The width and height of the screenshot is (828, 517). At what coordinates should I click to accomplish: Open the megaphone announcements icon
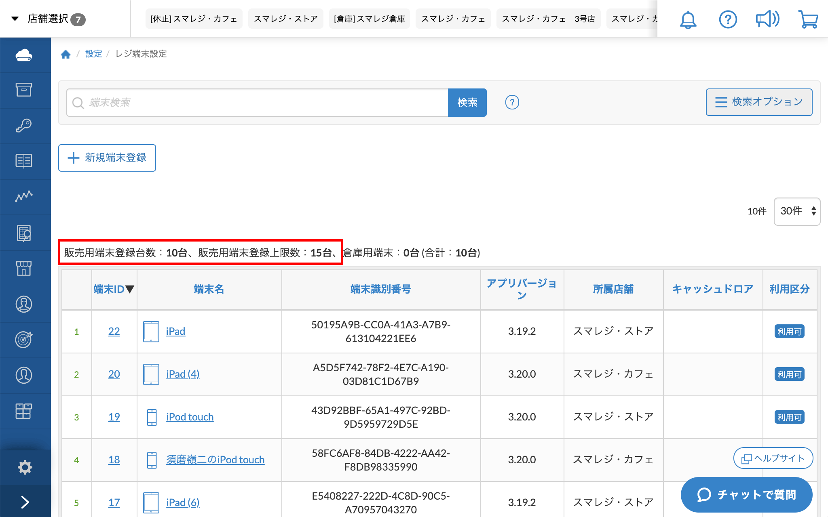click(x=767, y=19)
